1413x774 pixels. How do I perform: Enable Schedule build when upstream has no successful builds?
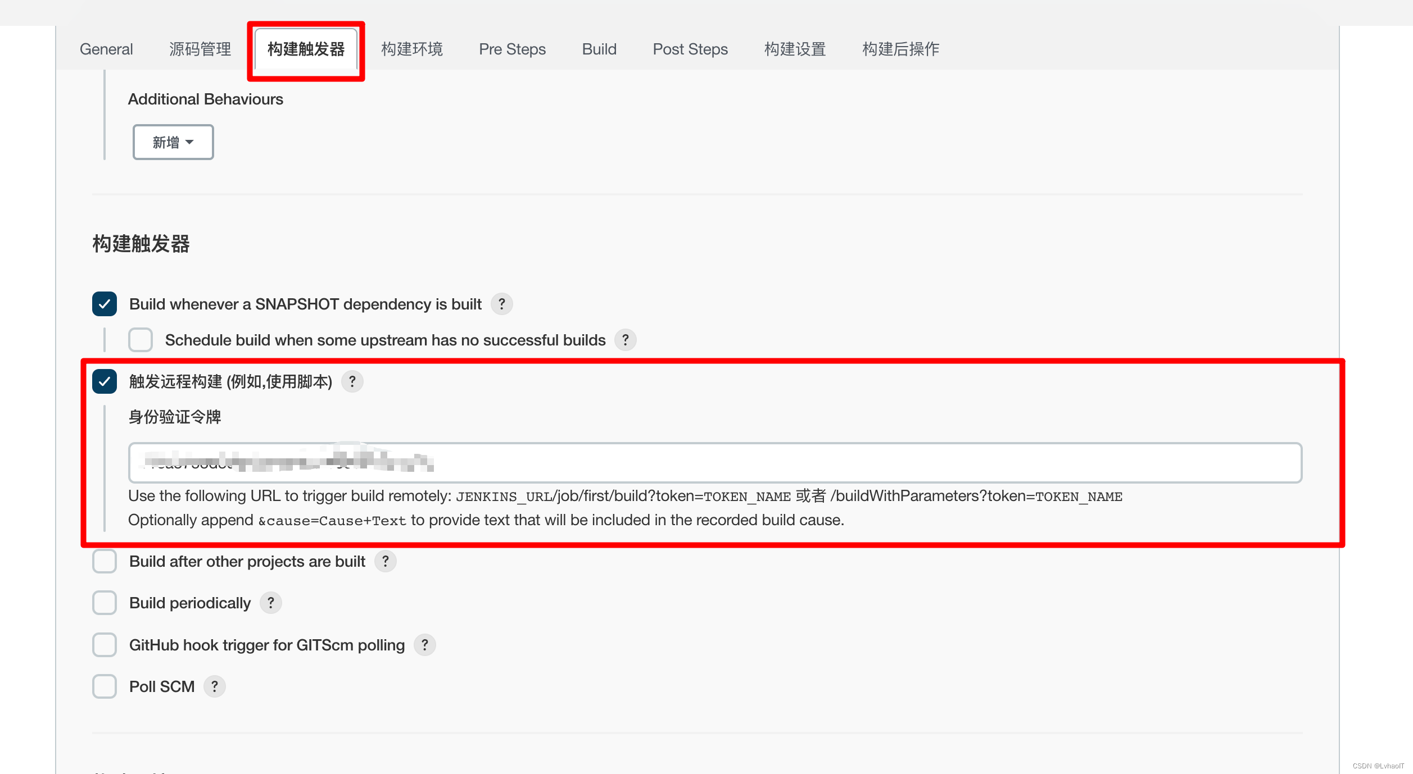(x=141, y=340)
